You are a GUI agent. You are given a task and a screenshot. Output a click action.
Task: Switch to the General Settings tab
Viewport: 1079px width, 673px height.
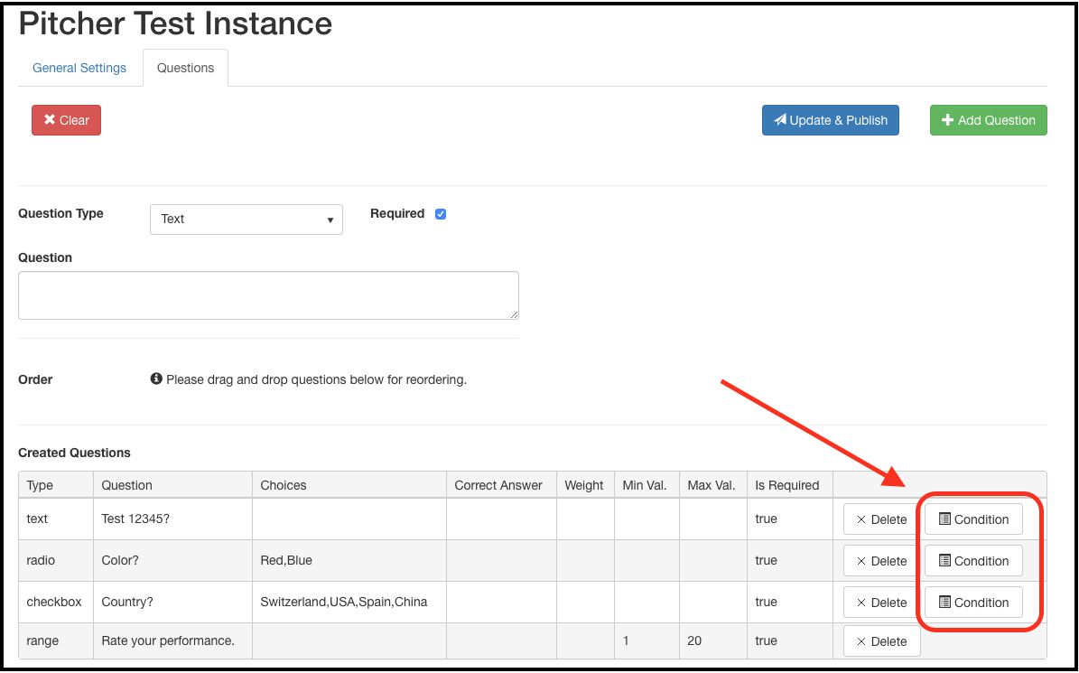[79, 68]
